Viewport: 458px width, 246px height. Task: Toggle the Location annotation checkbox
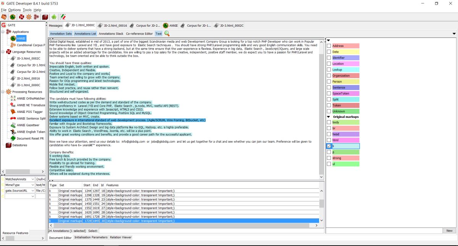[x=329, y=64]
